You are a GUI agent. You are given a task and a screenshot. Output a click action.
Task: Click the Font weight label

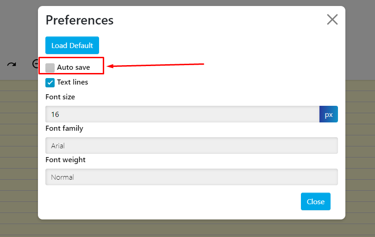click(65, 160)
